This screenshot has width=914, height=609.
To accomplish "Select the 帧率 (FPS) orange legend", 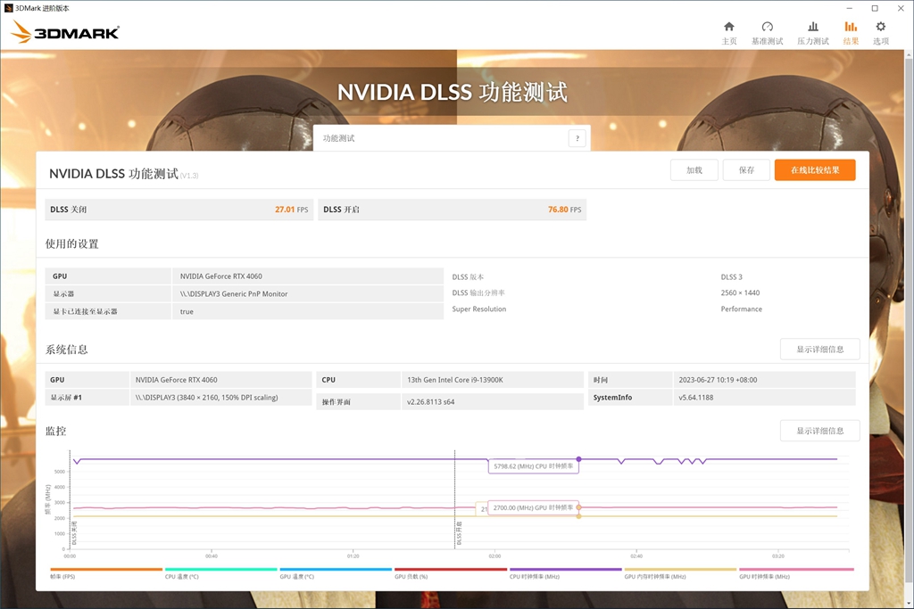I will [106, 573].
